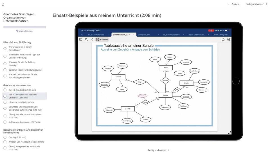Image resolution: width=270 pixels, height=152 pixels.
Task: Click the Wi-Fi status icon
Action: (x=216, y=30)
